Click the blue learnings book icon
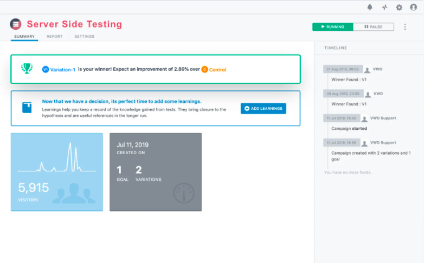Viewport: 425px width, 263px height. 27,107
